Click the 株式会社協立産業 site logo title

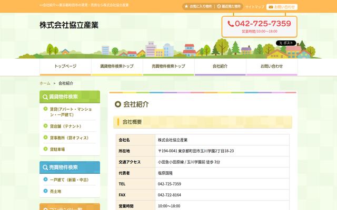[69, 25]
